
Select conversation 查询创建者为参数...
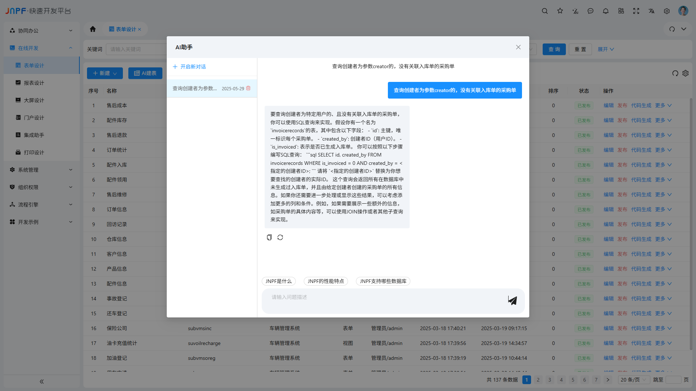point(212,88)
